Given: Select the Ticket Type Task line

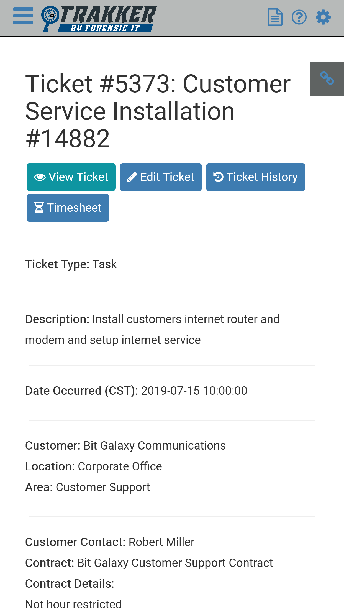Looking at the screenshot, I should pos(71,264).
